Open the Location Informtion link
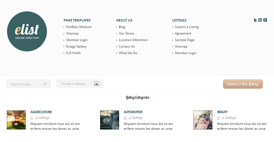 [133, 40]
